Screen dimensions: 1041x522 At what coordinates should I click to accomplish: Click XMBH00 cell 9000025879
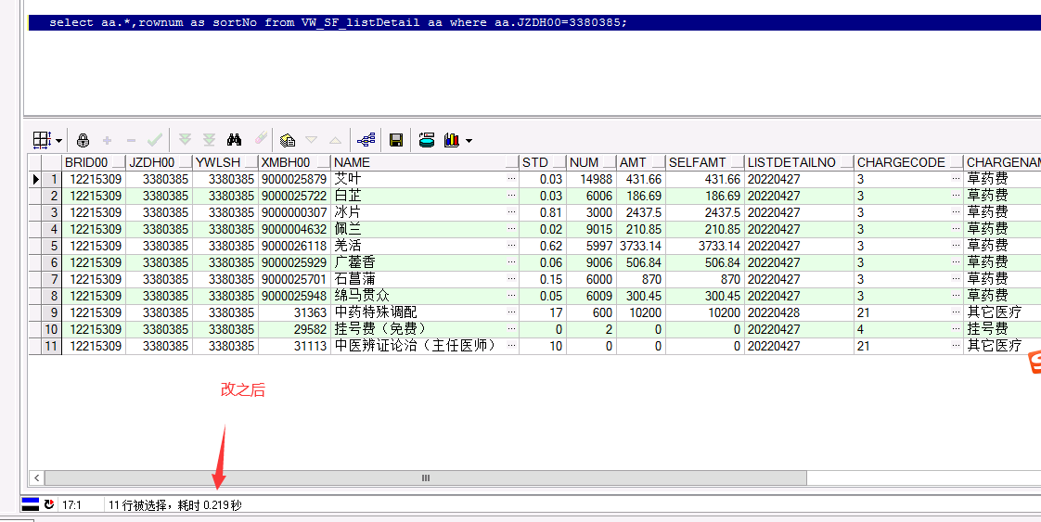[x=294, y=179]
